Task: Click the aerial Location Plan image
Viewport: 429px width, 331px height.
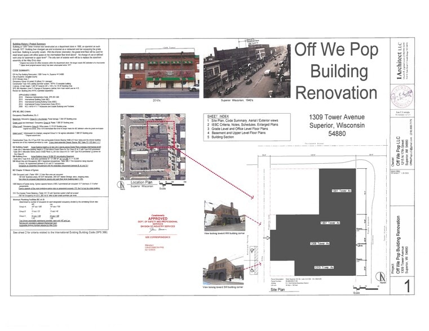Action: tap(153, 147)
